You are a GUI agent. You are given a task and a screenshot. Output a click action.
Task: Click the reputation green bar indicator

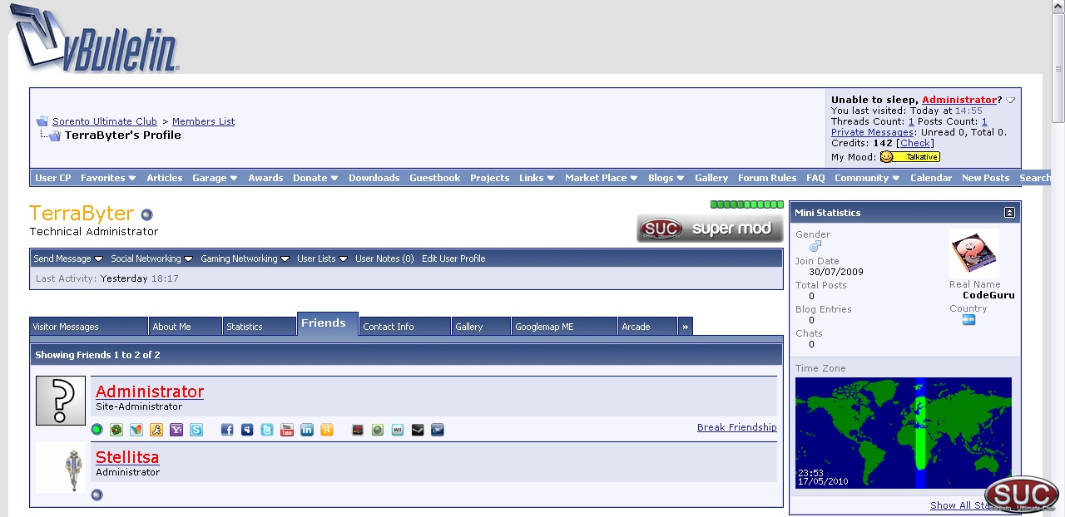(746, 204)
